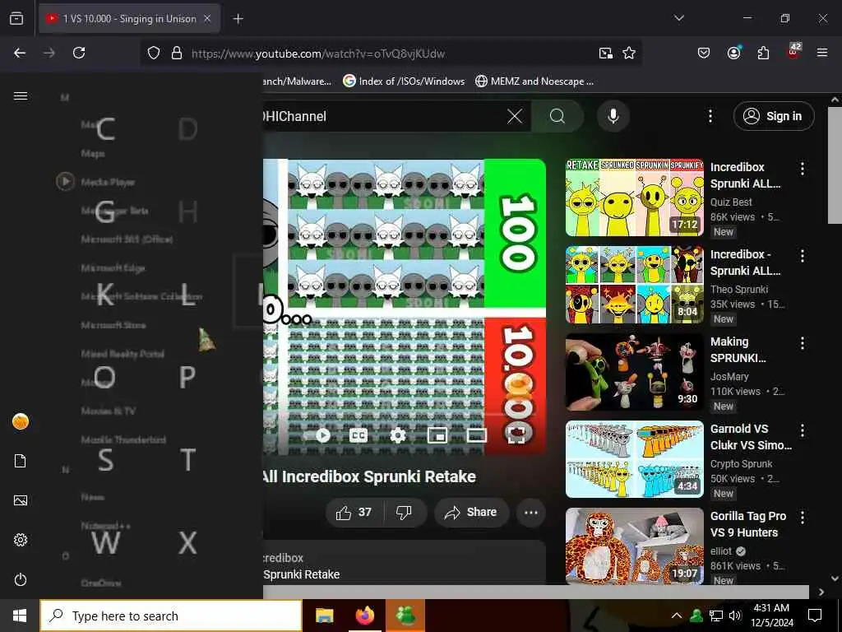The width and height of the screenshot is (842, 632).
Task: Open Settings gear in Start menu
Action: (21, 540)
